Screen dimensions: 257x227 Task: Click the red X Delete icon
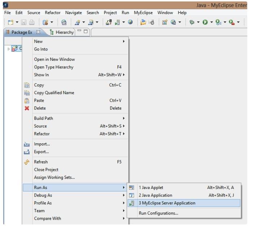[x=27, y=108]
